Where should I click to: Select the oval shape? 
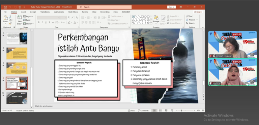point(145,17)
